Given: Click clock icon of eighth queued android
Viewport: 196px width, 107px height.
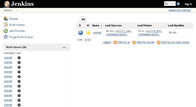Looking at the screenshot, I should point(19,91).
